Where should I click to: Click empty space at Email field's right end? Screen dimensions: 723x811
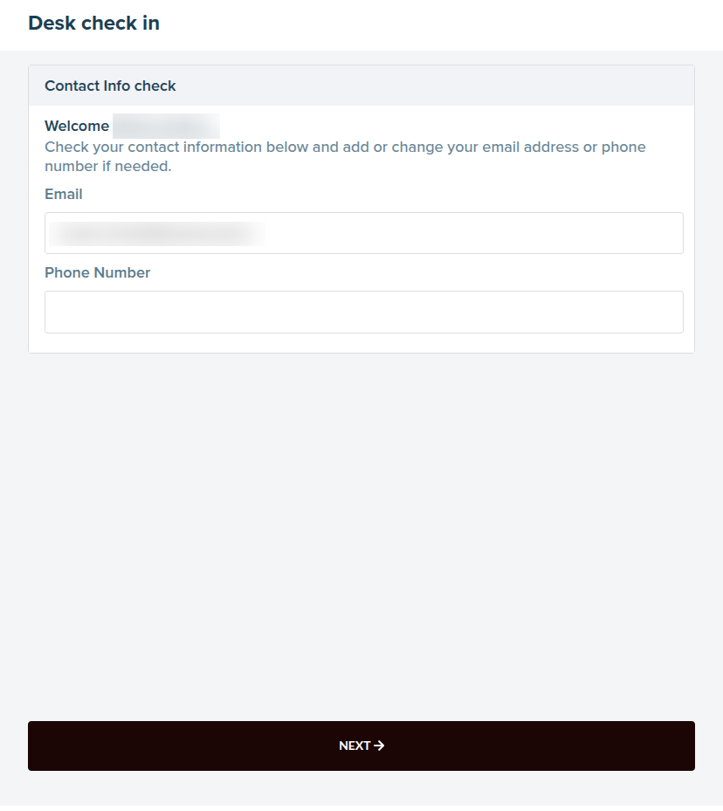646,233
